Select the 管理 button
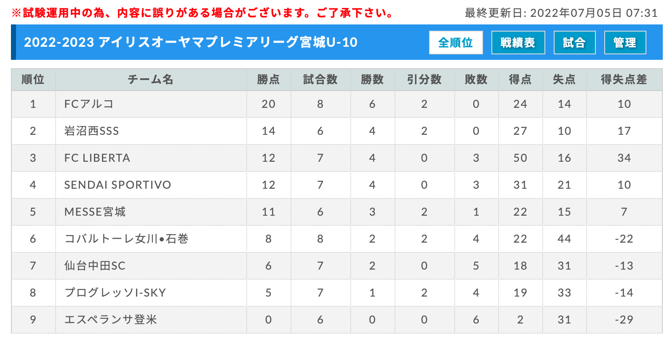The width and height of the screenshot is (667, 337). click(625, 43)
